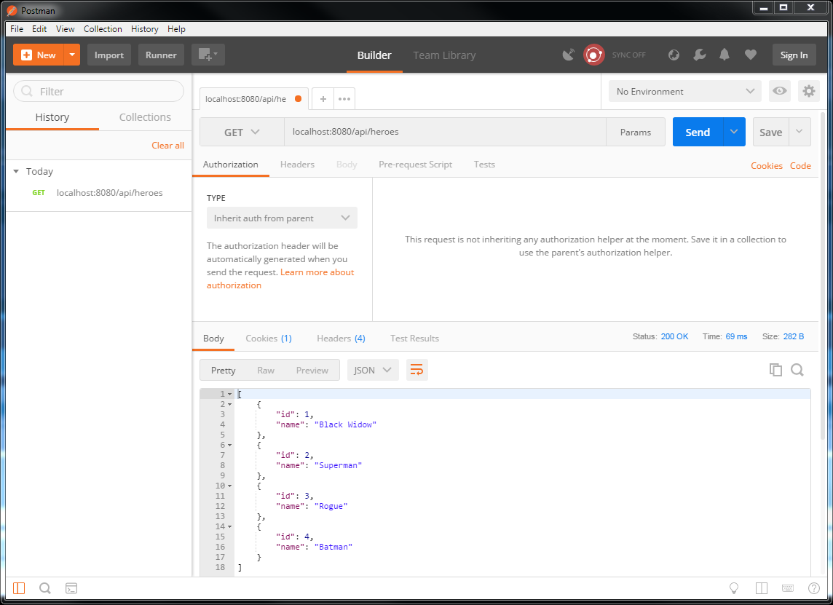Open response Headers (4) tab
The width and height of the screenshot is (833, 605).
341,338
